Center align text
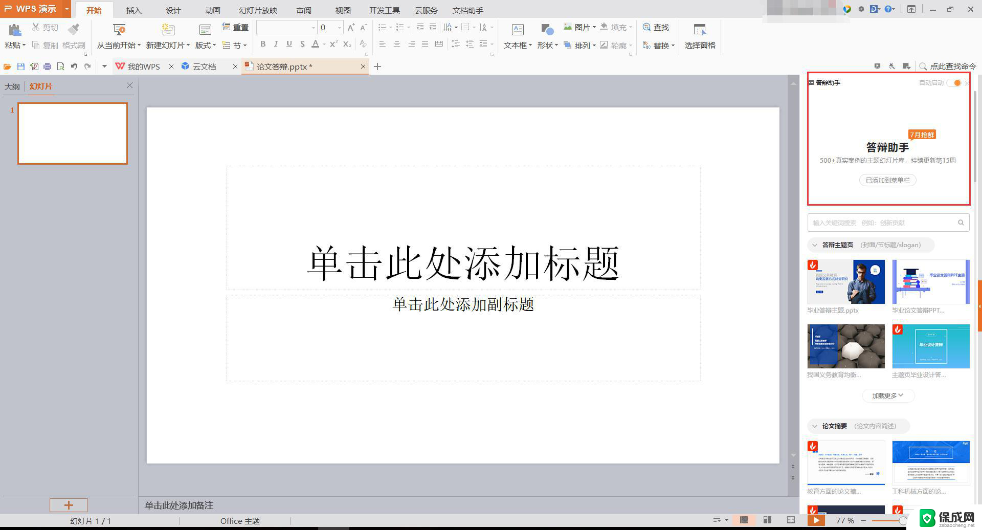 (397, 45)
